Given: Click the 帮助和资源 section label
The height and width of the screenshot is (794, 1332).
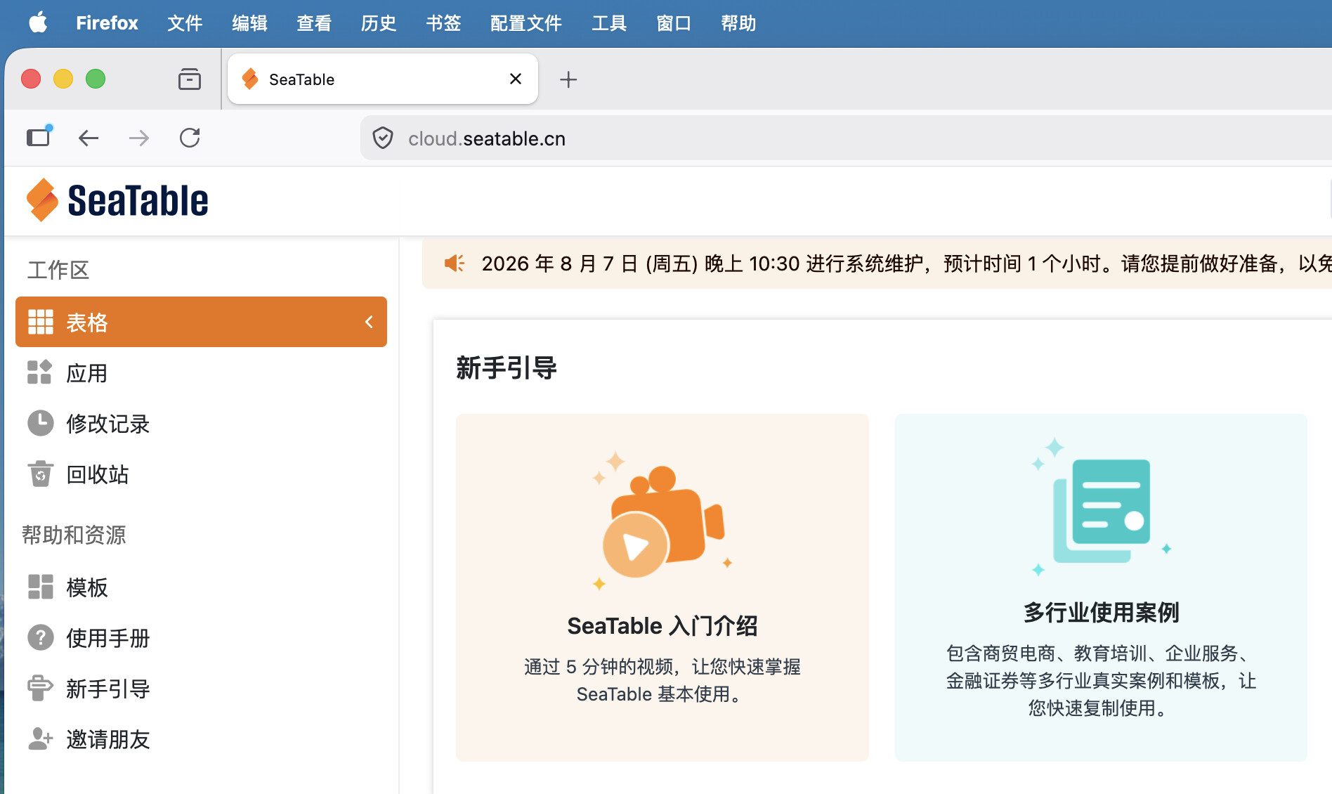Looking at the screenshot, I should [74, 535].
